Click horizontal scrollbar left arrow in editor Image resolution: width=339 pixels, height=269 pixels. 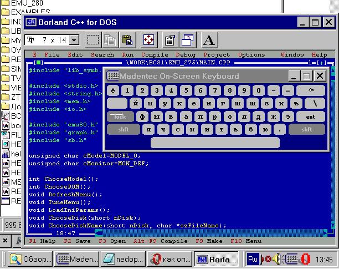(99, 233)
